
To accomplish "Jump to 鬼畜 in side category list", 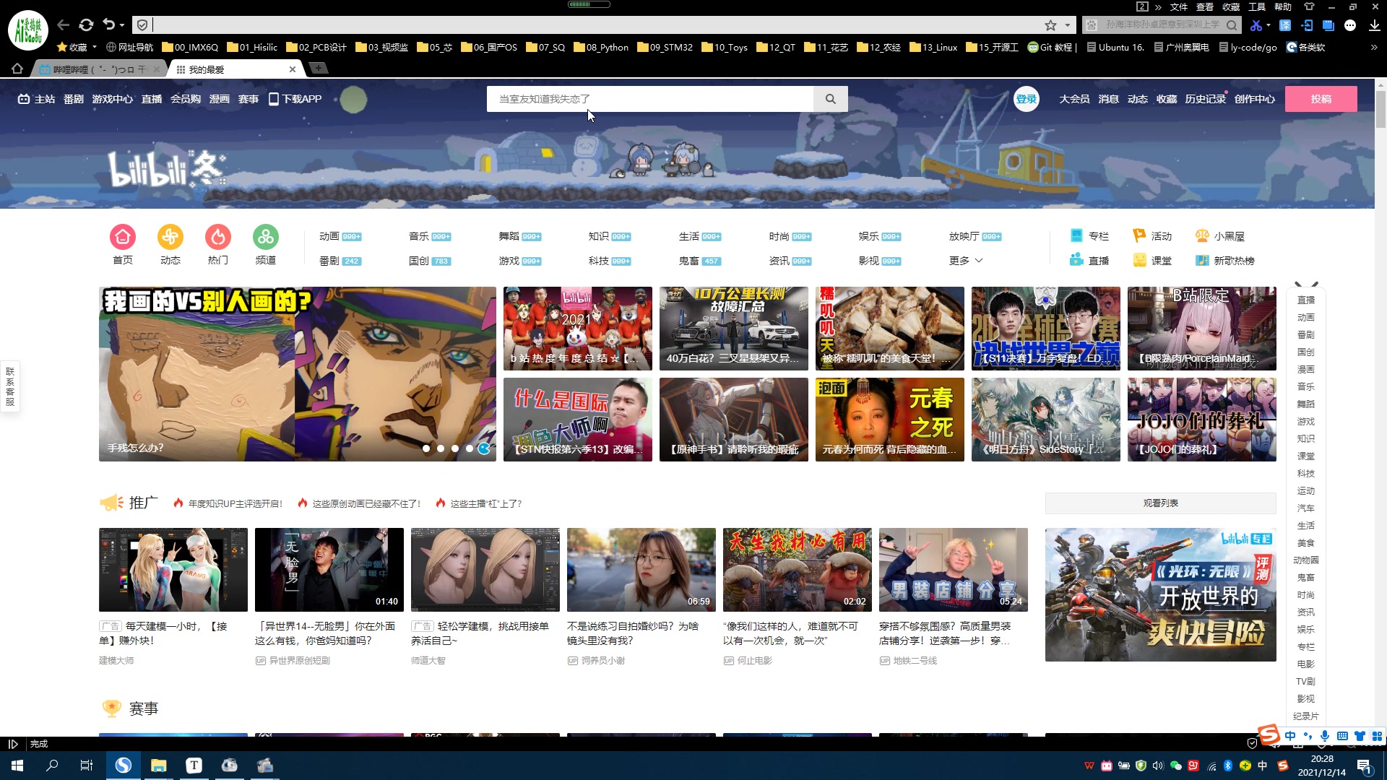I will coord(1305,578).
